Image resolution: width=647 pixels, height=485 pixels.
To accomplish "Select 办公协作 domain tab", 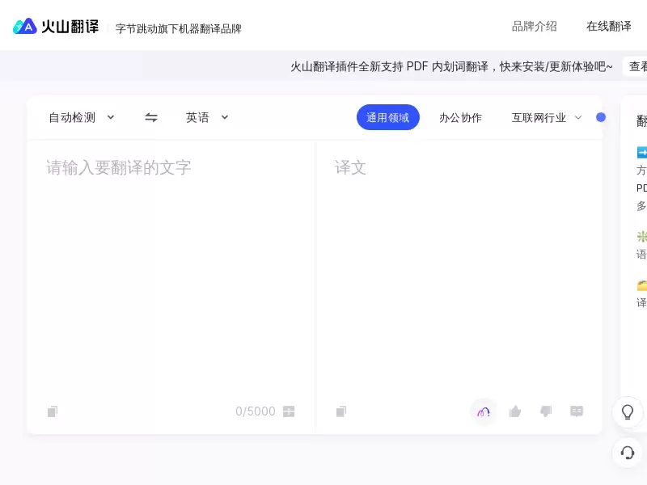I will click(x=460, y=118).
